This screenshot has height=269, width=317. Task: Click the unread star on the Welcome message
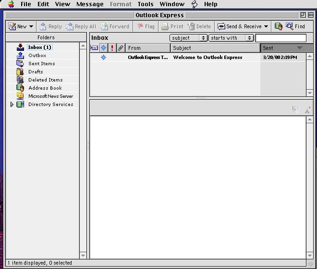click(103, 58)
